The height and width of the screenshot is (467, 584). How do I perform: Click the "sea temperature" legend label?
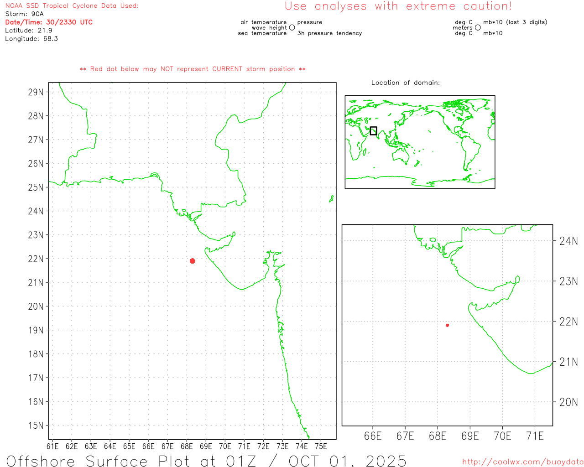click(x=262, y=33)
